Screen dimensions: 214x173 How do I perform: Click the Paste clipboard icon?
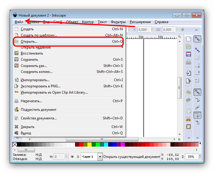pos(189,126)
